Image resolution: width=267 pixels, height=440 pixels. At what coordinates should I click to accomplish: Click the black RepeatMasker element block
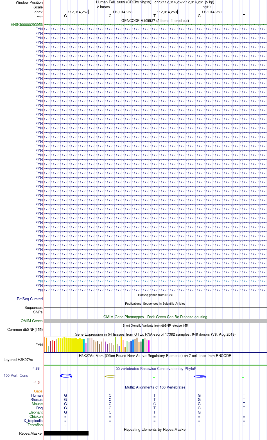[x=66, y=434]
